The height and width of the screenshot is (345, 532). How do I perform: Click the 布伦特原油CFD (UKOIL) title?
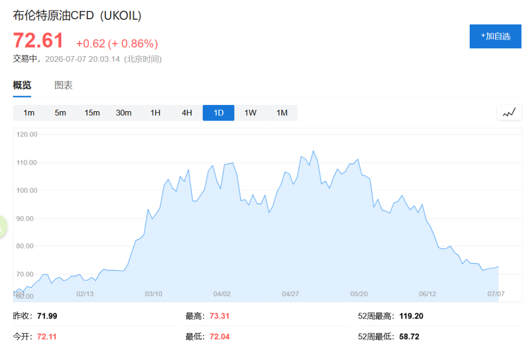click(77, 16)
